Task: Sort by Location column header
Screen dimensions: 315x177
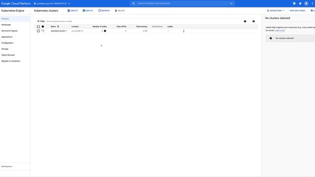Action: point(75,27)
